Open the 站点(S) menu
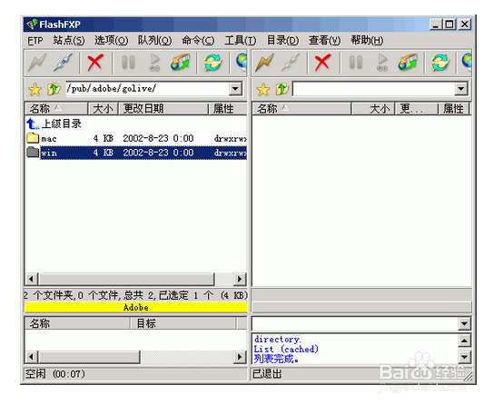Image resolution: width=494 pixels, height=405 pixels. tap(69, 40)
